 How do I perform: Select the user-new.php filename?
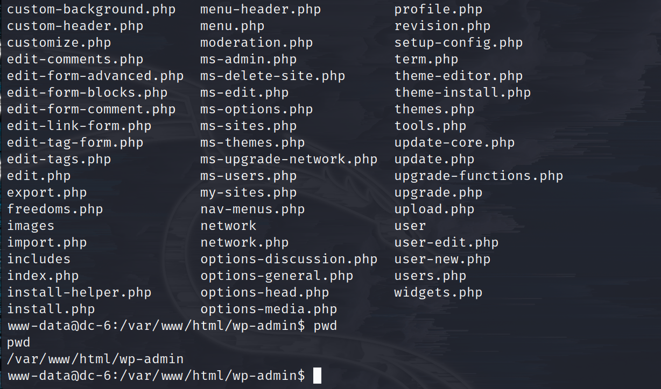tap(442, 260)
